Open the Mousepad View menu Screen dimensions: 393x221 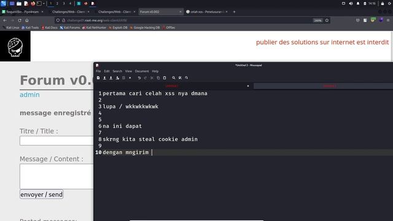tap(128, 71)
